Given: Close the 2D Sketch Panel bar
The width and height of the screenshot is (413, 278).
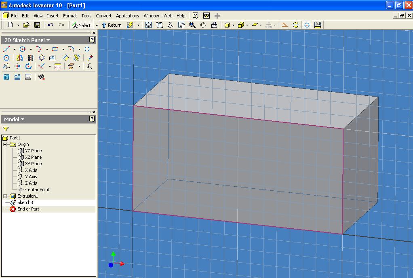Looking at the screenshot, I should (94, 33).
